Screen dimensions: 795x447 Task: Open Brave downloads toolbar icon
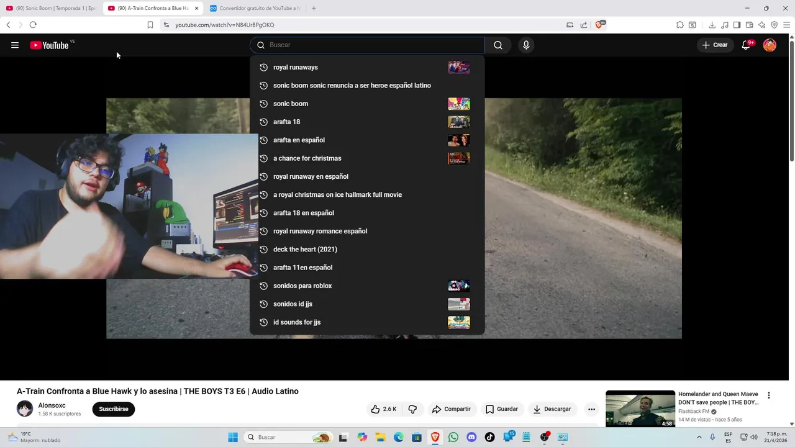(712, 25)
